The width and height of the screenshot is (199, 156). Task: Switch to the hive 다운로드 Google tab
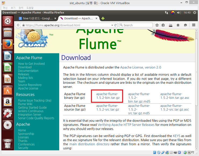click(x=37, y=19)
